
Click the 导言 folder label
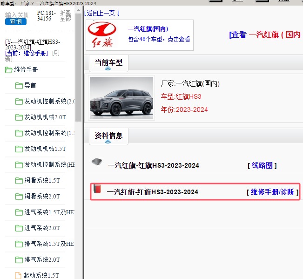[x=30, y=85]
